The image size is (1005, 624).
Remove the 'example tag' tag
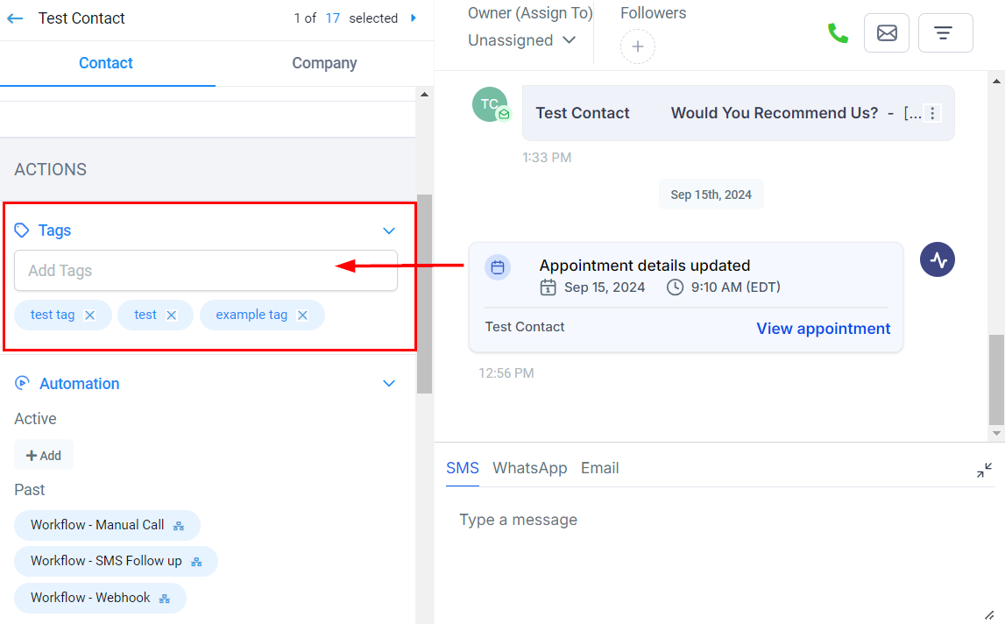coord(302,316)
